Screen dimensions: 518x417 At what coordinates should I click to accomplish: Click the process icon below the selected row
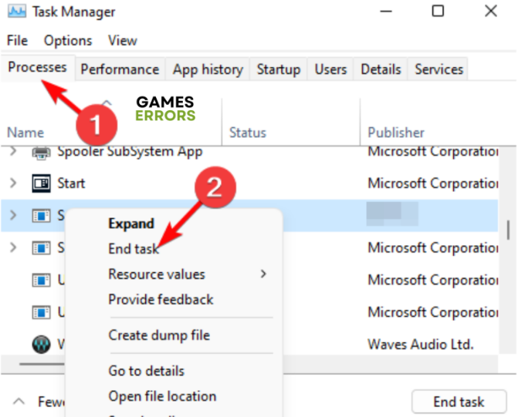(41, 248)
